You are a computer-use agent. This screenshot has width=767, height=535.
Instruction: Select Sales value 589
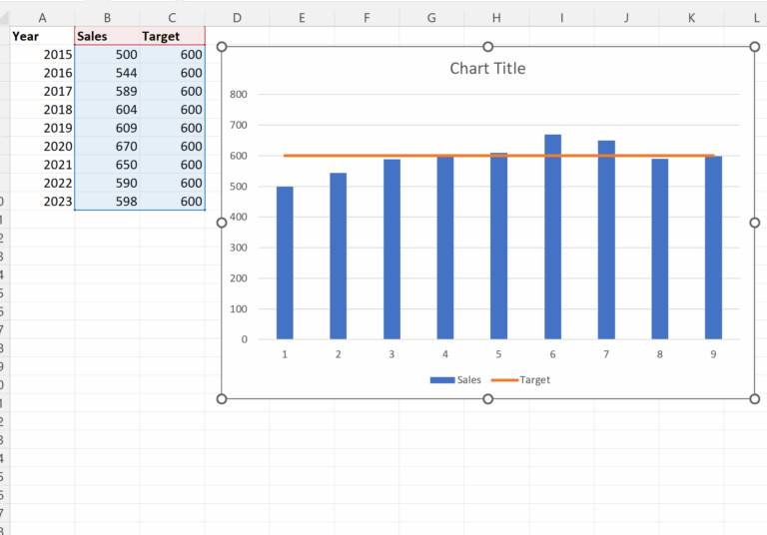point(107,92)
